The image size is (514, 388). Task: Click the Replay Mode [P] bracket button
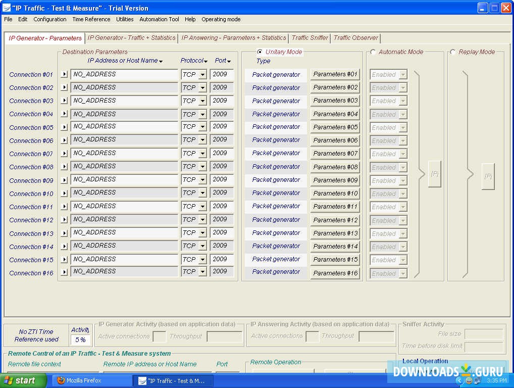click(488, 176)
